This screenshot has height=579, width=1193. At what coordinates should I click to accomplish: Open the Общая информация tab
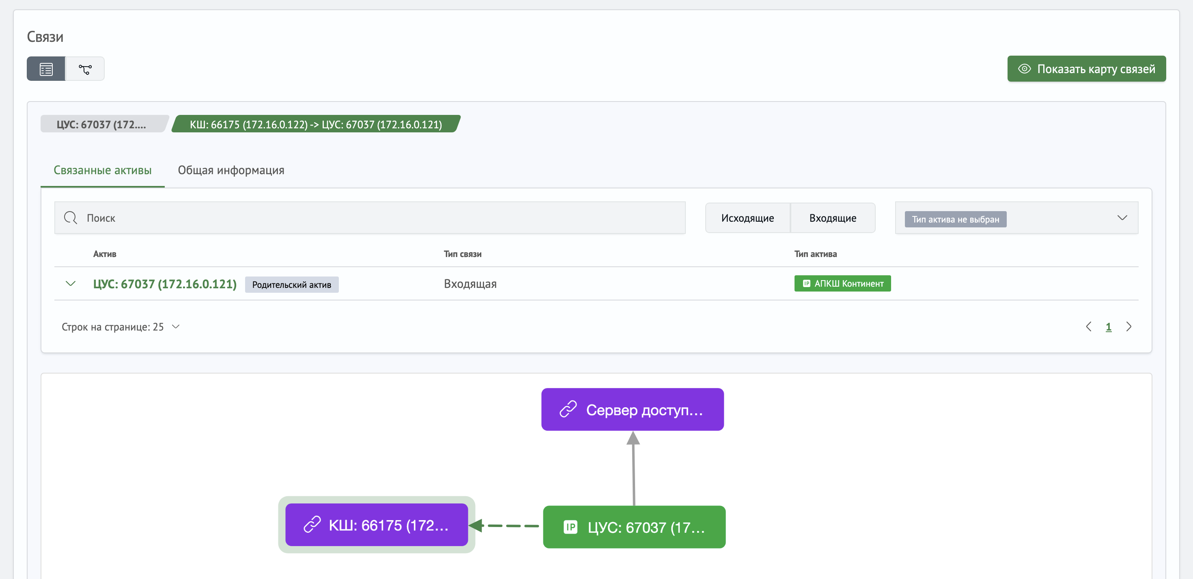(230, 170)
